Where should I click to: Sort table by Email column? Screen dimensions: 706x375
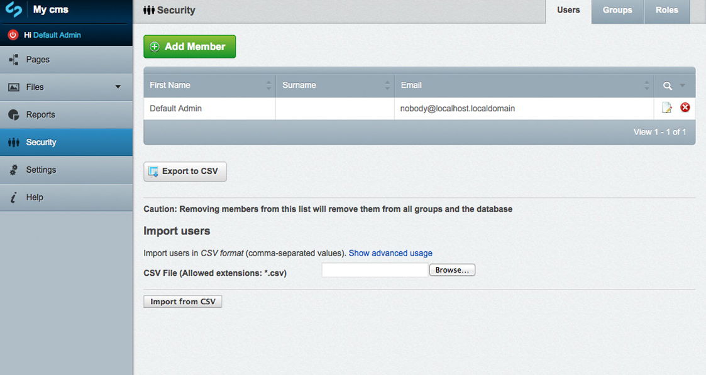pos(524,85)
